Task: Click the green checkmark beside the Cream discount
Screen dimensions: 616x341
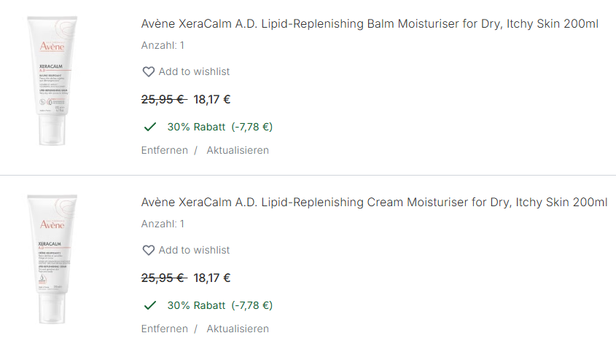Action: [x=150, y=305]
